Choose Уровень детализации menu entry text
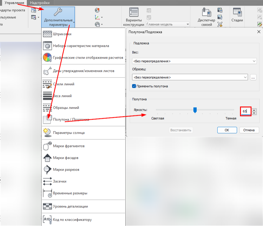 pyautogui.click(x=70, y=206)
